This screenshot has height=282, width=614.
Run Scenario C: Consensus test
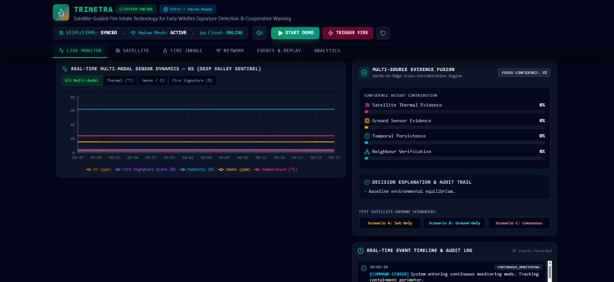pyautogui.click(x=519, y=223)
